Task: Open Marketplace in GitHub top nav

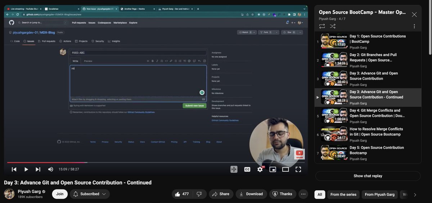Action: point(120,23)
